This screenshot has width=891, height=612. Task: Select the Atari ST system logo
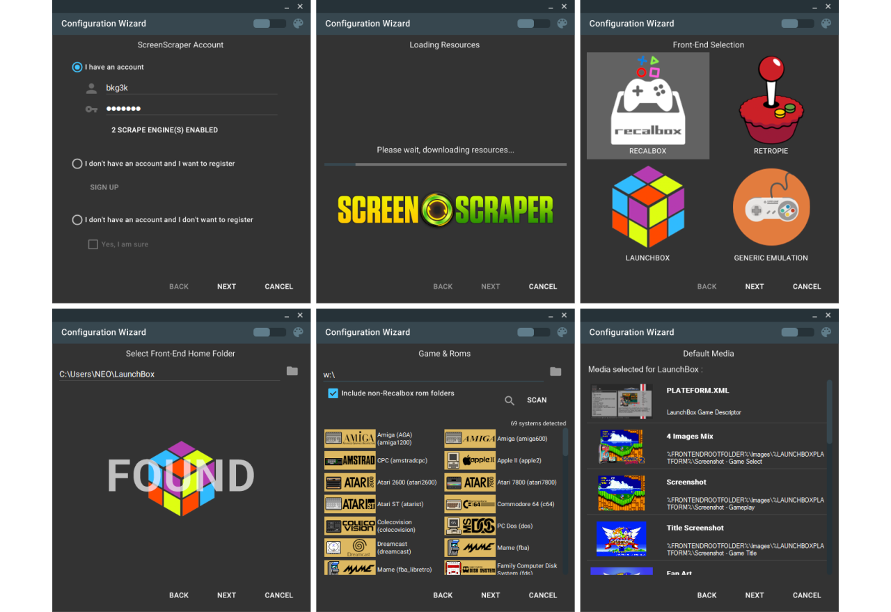coord(349,504)
